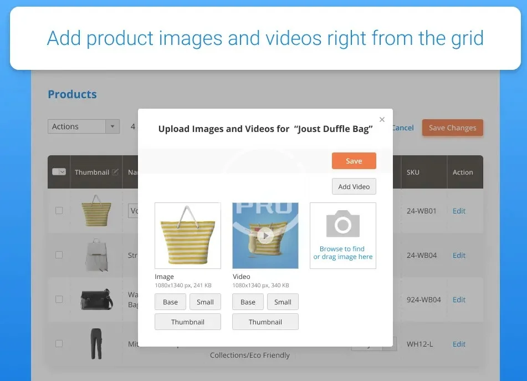
Task: Click Browse to find link text
Action: (342, 249)
